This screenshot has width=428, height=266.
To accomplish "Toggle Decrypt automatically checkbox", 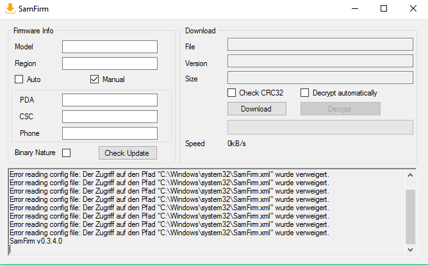I will (304, 92).
